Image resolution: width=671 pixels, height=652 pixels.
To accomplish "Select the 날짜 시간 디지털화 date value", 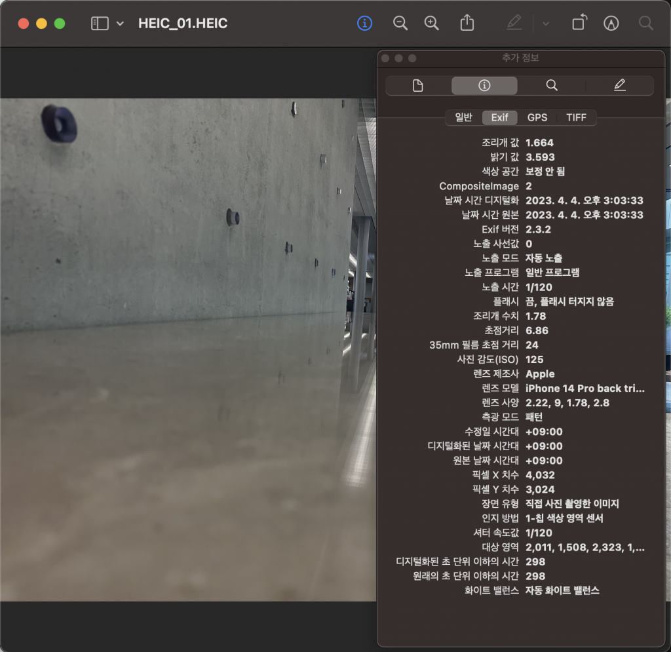I will tap(584, 201).
